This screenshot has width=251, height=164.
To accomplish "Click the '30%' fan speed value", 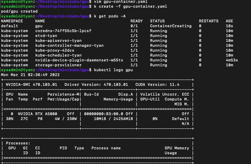I will coord(10,119).
